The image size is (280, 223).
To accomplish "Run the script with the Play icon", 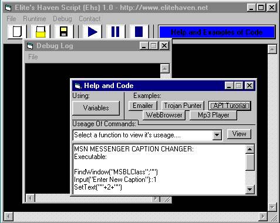I will tap(92, 32).
